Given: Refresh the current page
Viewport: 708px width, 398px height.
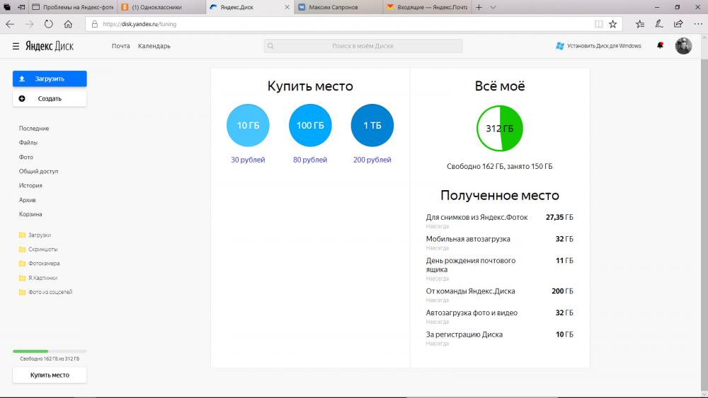Looking at the screenshot, I should (x=49, y=24).
